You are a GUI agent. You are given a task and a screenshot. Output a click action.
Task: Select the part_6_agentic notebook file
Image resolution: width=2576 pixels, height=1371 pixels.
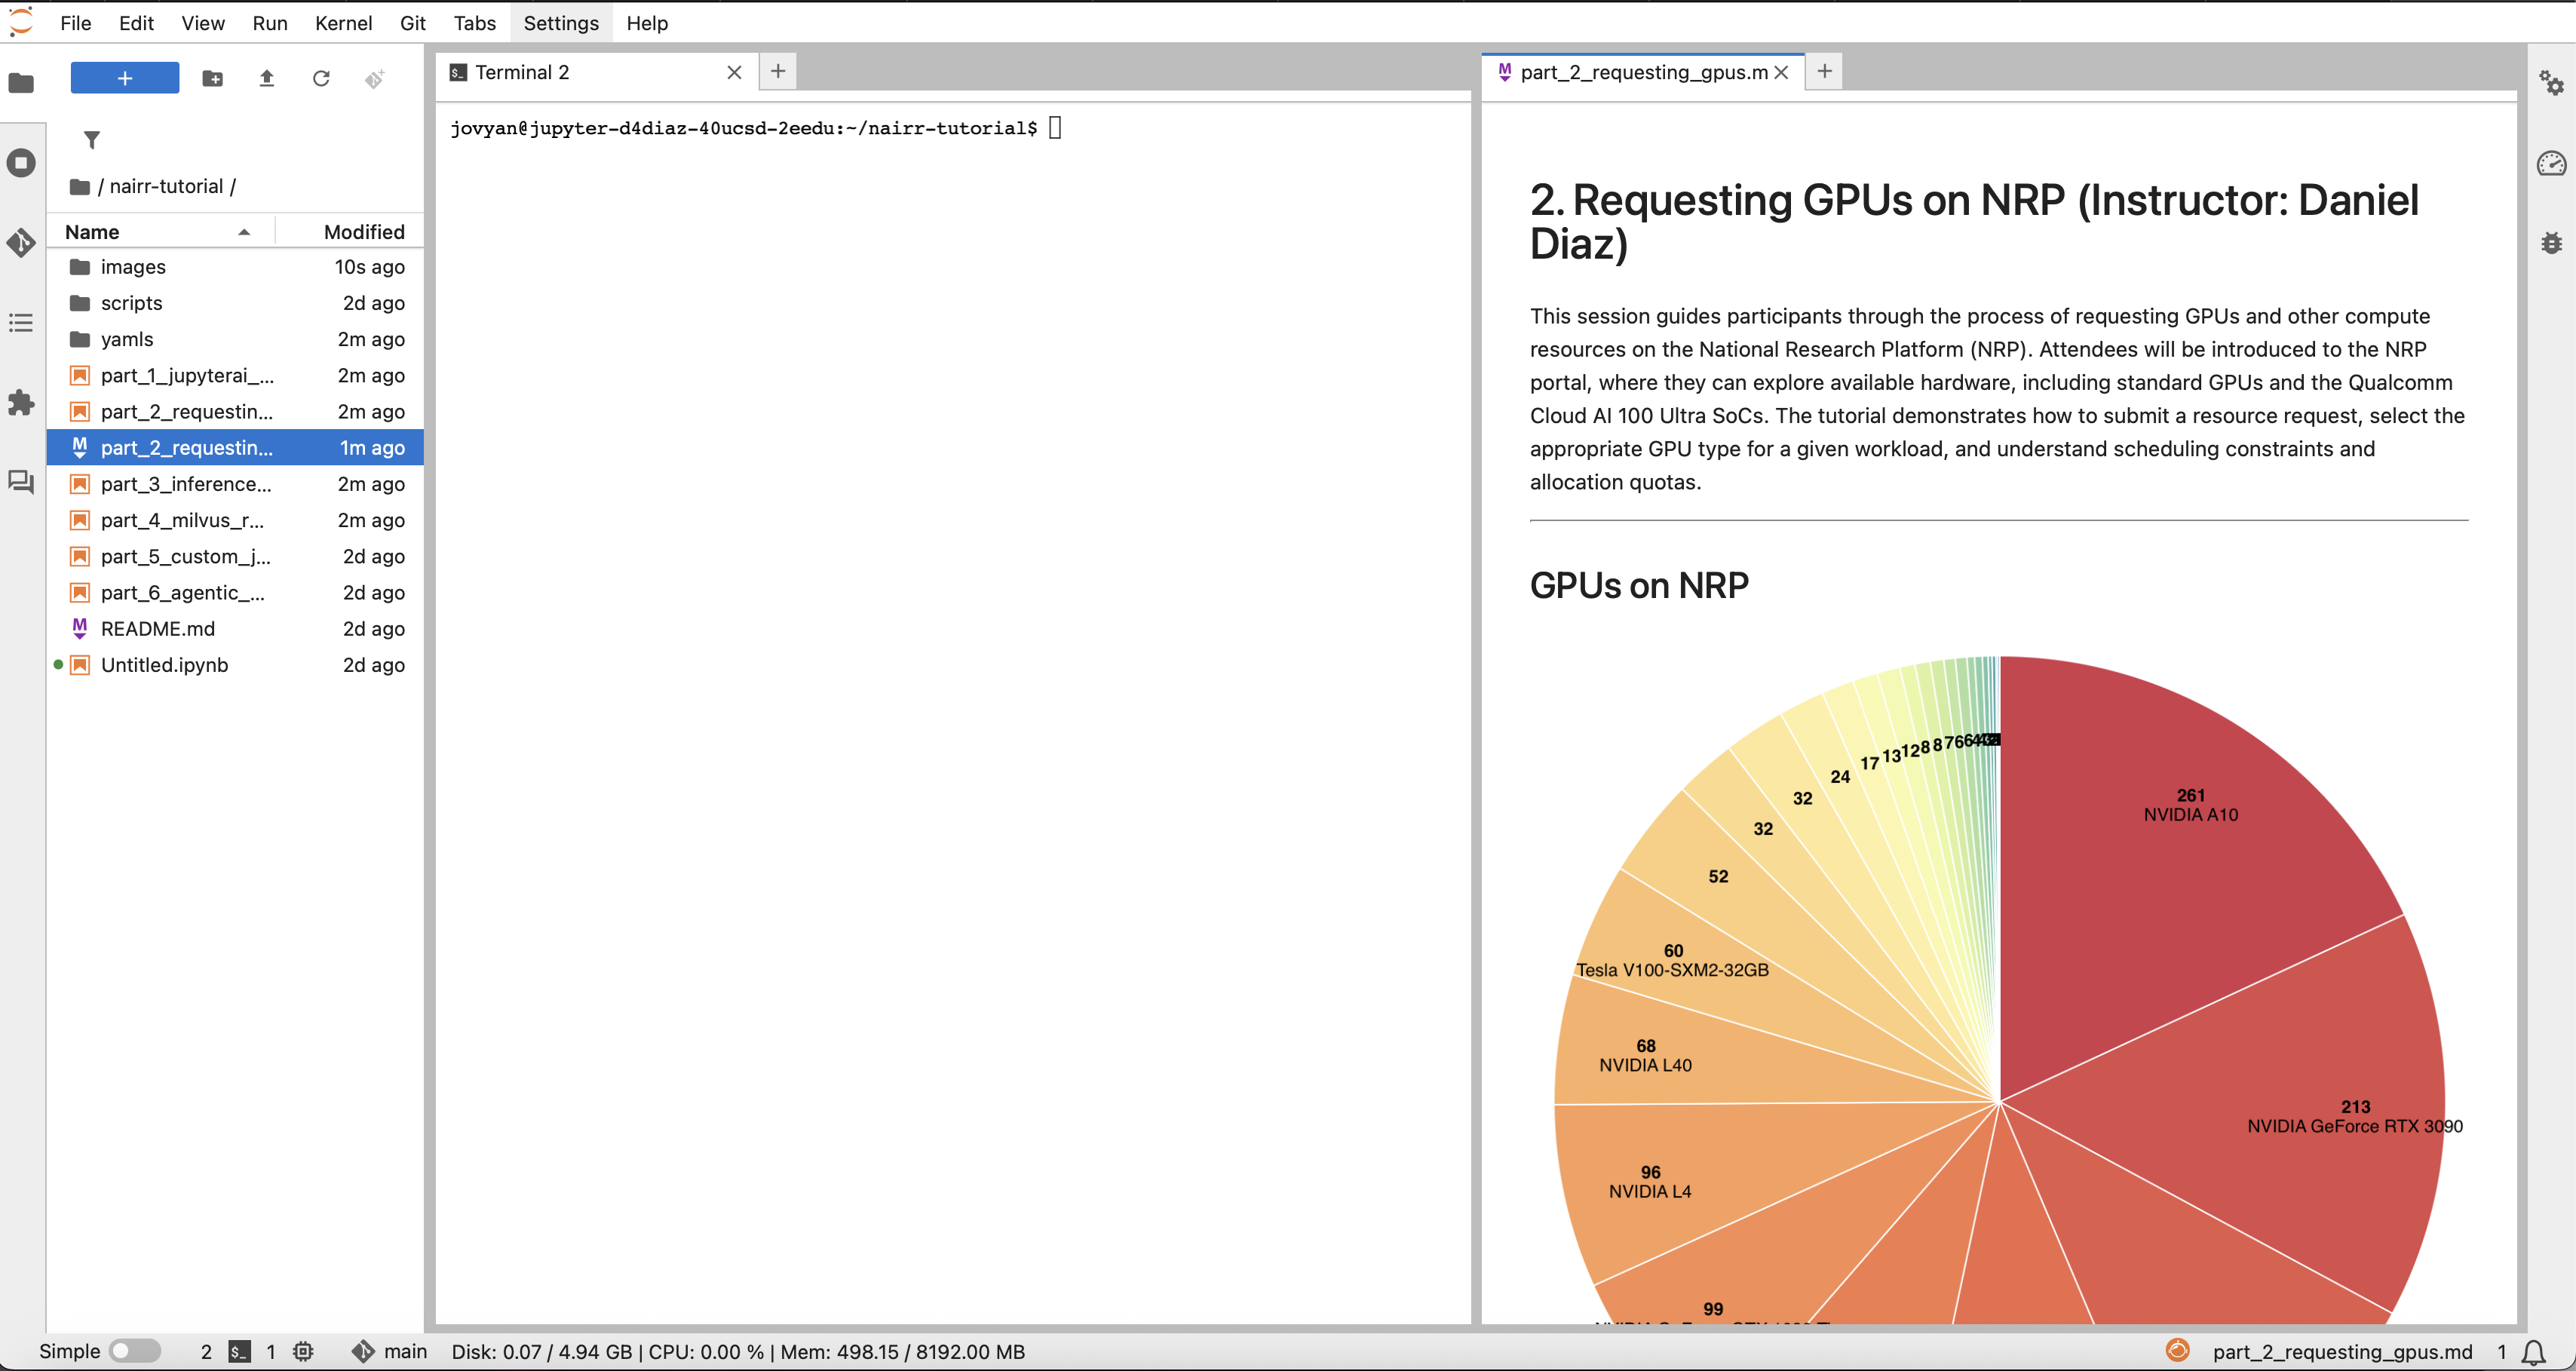(236, 593)
